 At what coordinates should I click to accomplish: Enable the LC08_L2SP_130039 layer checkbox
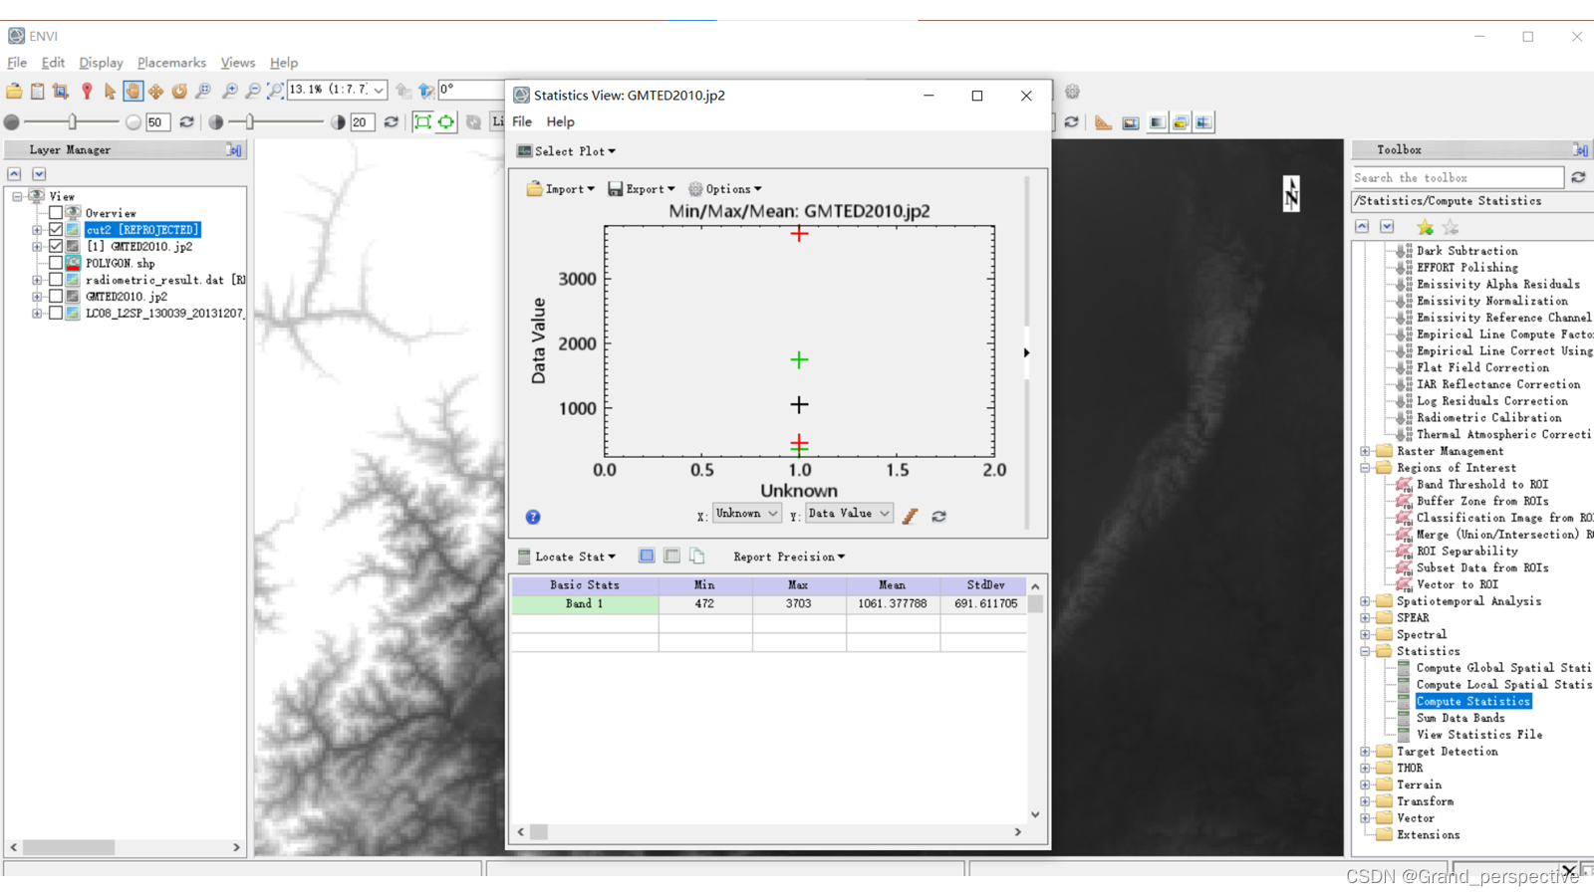[x=56, y=313]
